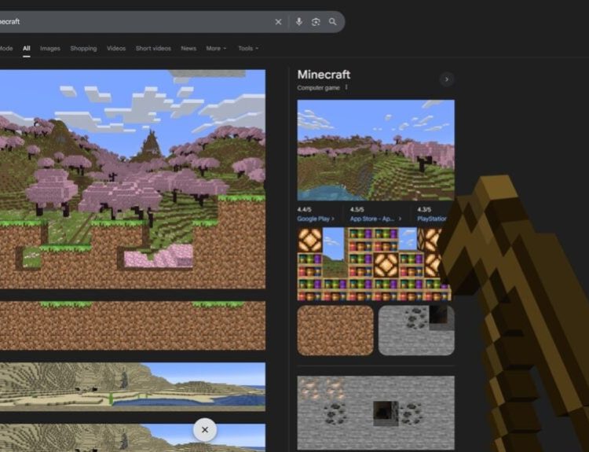The height and width of the screenshot is (452, 589).
Task: Submit search with magnifying glass icon
Action: tap(333, 21)
